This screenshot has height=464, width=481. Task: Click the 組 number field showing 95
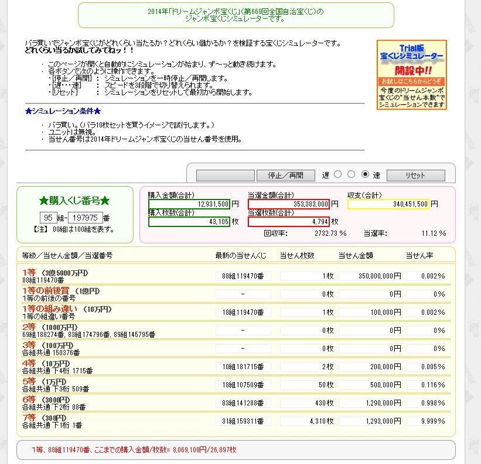click(49, 218)
